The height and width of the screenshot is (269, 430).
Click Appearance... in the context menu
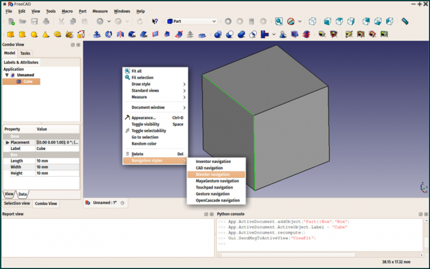coord(144,118)
